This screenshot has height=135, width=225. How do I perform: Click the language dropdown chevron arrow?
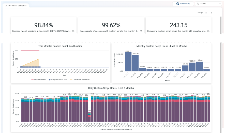click(219, 4)
